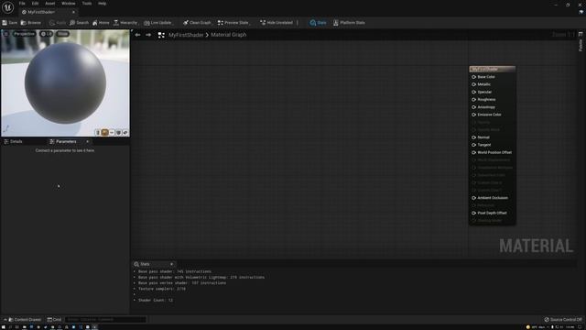
Task: Select the MyFirstShader node title
Action: 493,70
